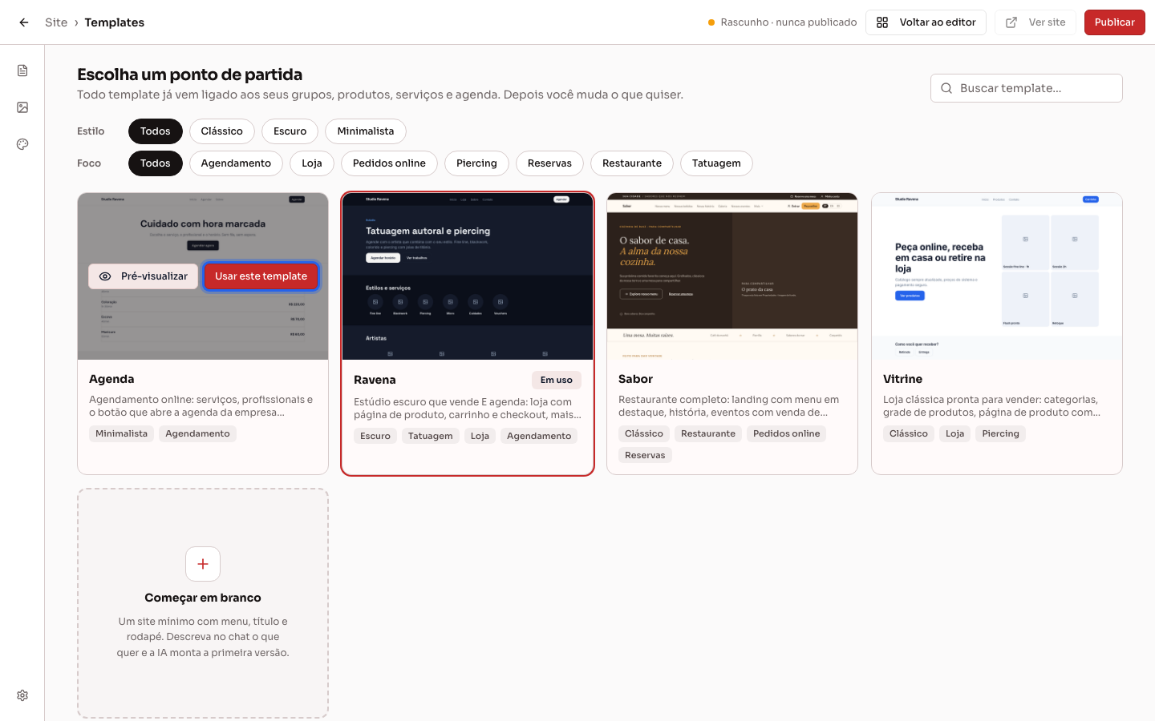Open the Ravena template thumbnail
The image size is (1155, 721).
coord(468,276)
